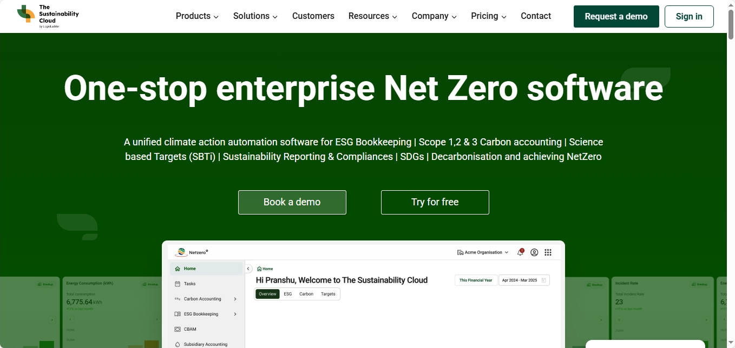
Task: Click the One-stop enterprise Net Zero software heading
Action: [364, 88]
